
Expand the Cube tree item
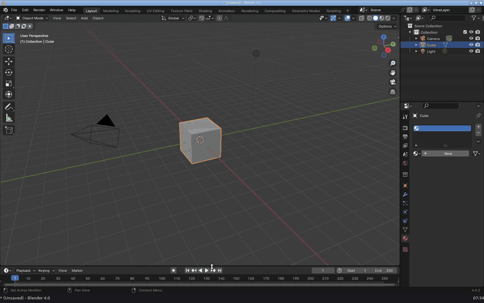[416, 45]
